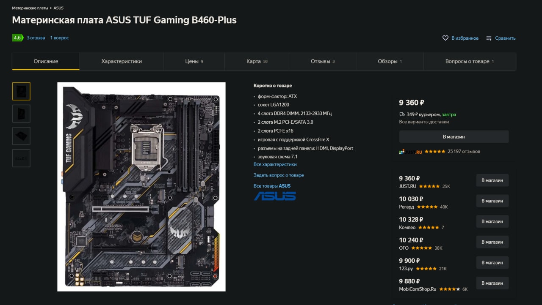542x305 pixels.
Task: Click Задать вопрос о товаре link
Action: coord(279,175)
